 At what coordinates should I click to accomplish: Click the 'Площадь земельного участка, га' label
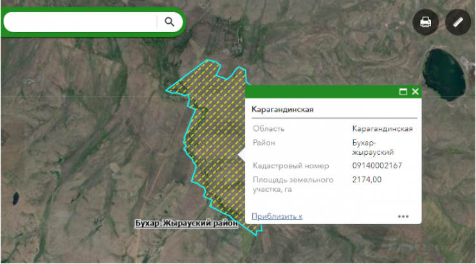coord(287,184)
